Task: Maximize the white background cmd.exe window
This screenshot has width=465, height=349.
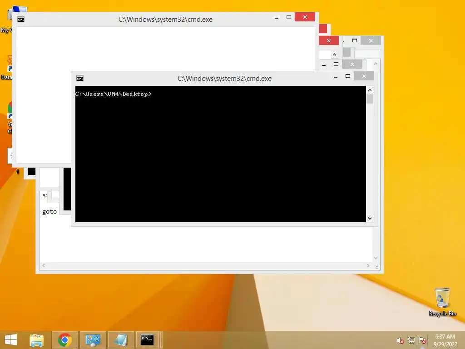Action: (289, 17)
